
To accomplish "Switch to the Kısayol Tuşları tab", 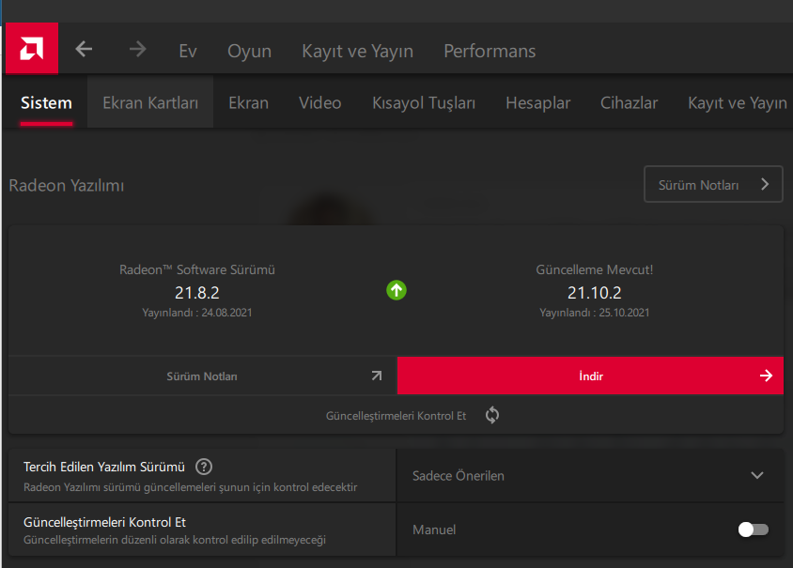I will click(x=424, y=103).
